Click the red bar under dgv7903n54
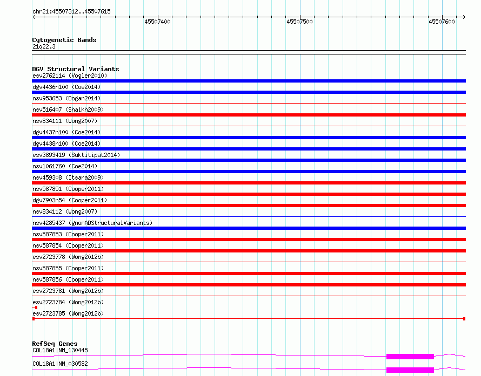This screenshot has height=376, width=481. (249, 206)
